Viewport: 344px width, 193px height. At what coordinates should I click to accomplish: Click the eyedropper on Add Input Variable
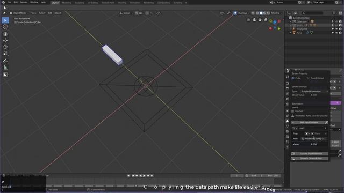click(x=326, y=123)
